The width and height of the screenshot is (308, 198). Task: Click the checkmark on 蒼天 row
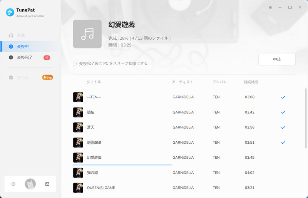[283, 128]
